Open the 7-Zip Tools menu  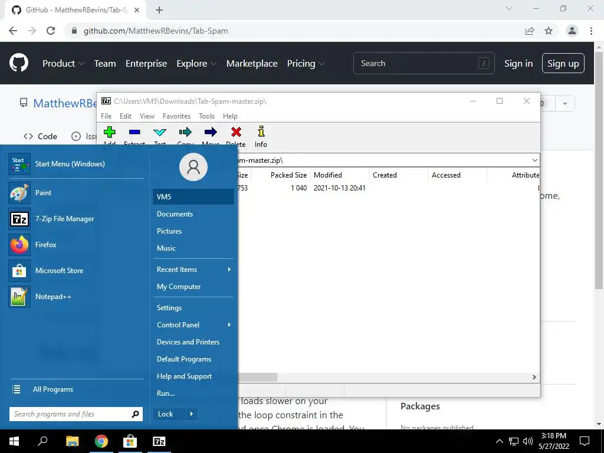point(207,116)
